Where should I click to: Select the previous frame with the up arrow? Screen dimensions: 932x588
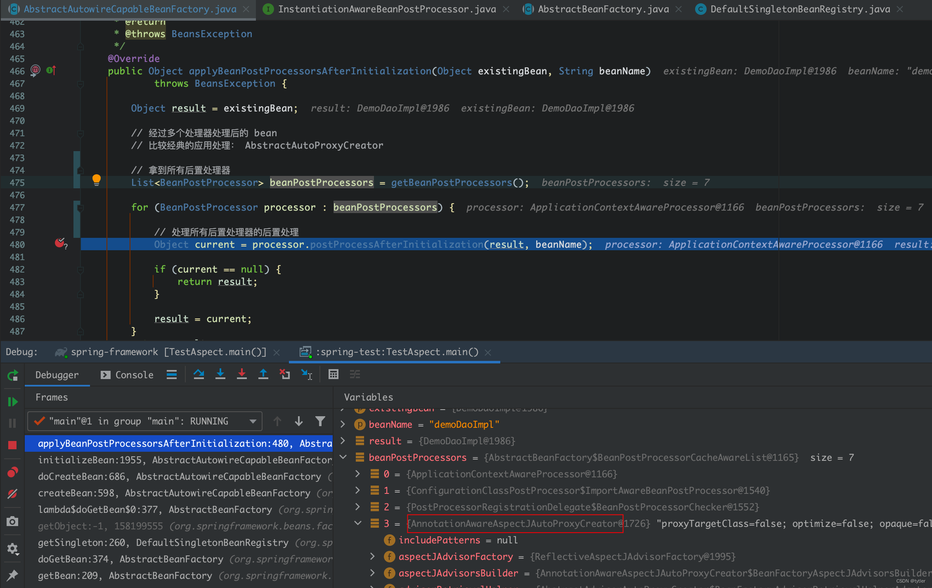[x=277, y=421]
